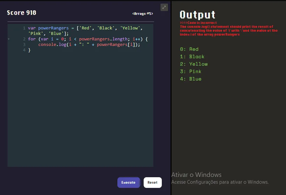Select line number 4 in gutter

tap(24, 50)
